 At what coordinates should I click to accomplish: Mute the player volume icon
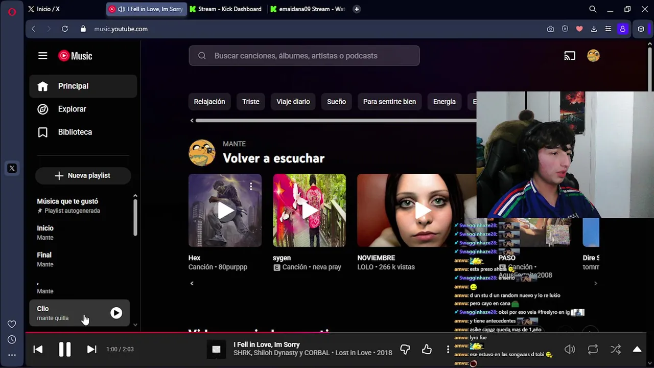(x=570, y=350)
